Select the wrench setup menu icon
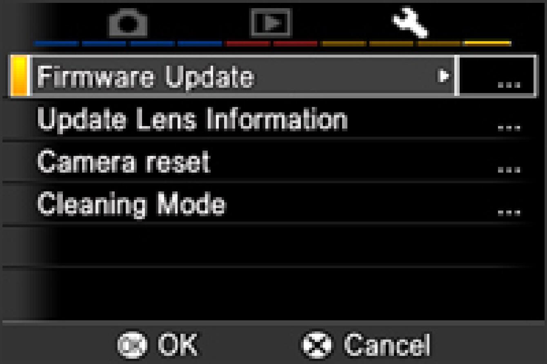Image resolution: width=547 pixels, height=364 pixels. click(x=410, y=23)
